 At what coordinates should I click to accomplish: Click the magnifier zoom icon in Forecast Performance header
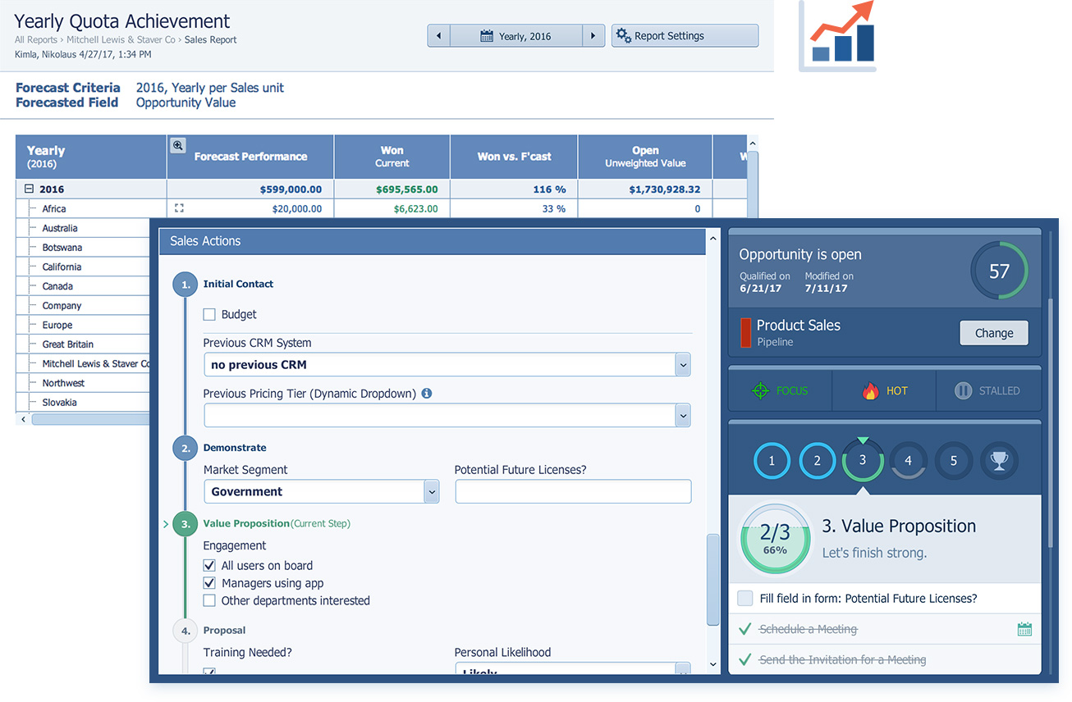tap(177, 146)
